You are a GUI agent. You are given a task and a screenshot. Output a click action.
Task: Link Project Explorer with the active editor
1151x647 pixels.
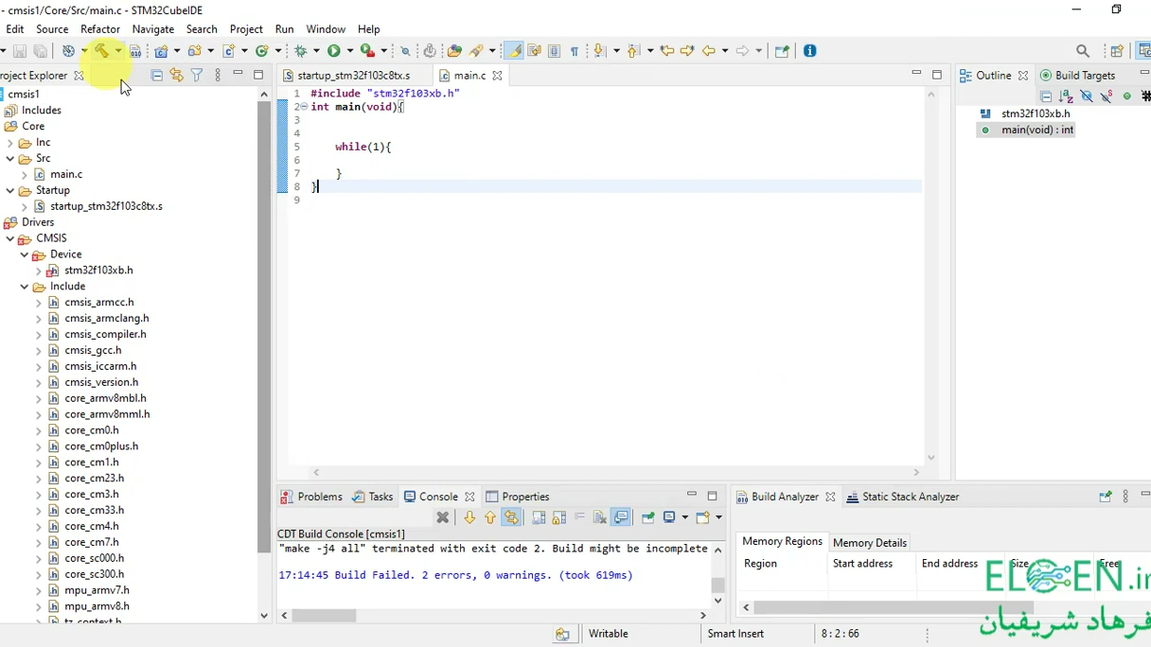[x=176, y=75]
